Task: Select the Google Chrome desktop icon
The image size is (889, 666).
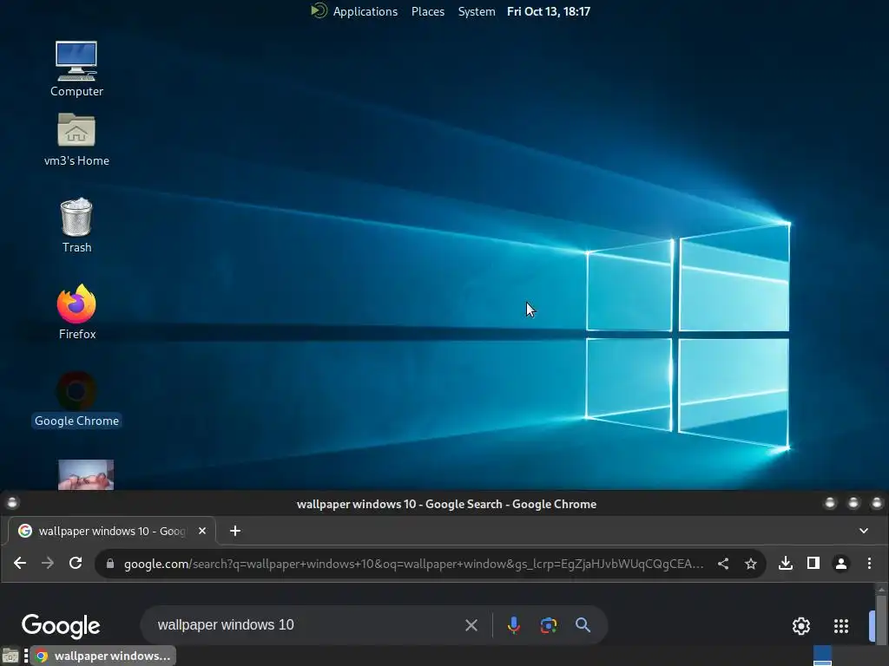Action: point(76,399)
